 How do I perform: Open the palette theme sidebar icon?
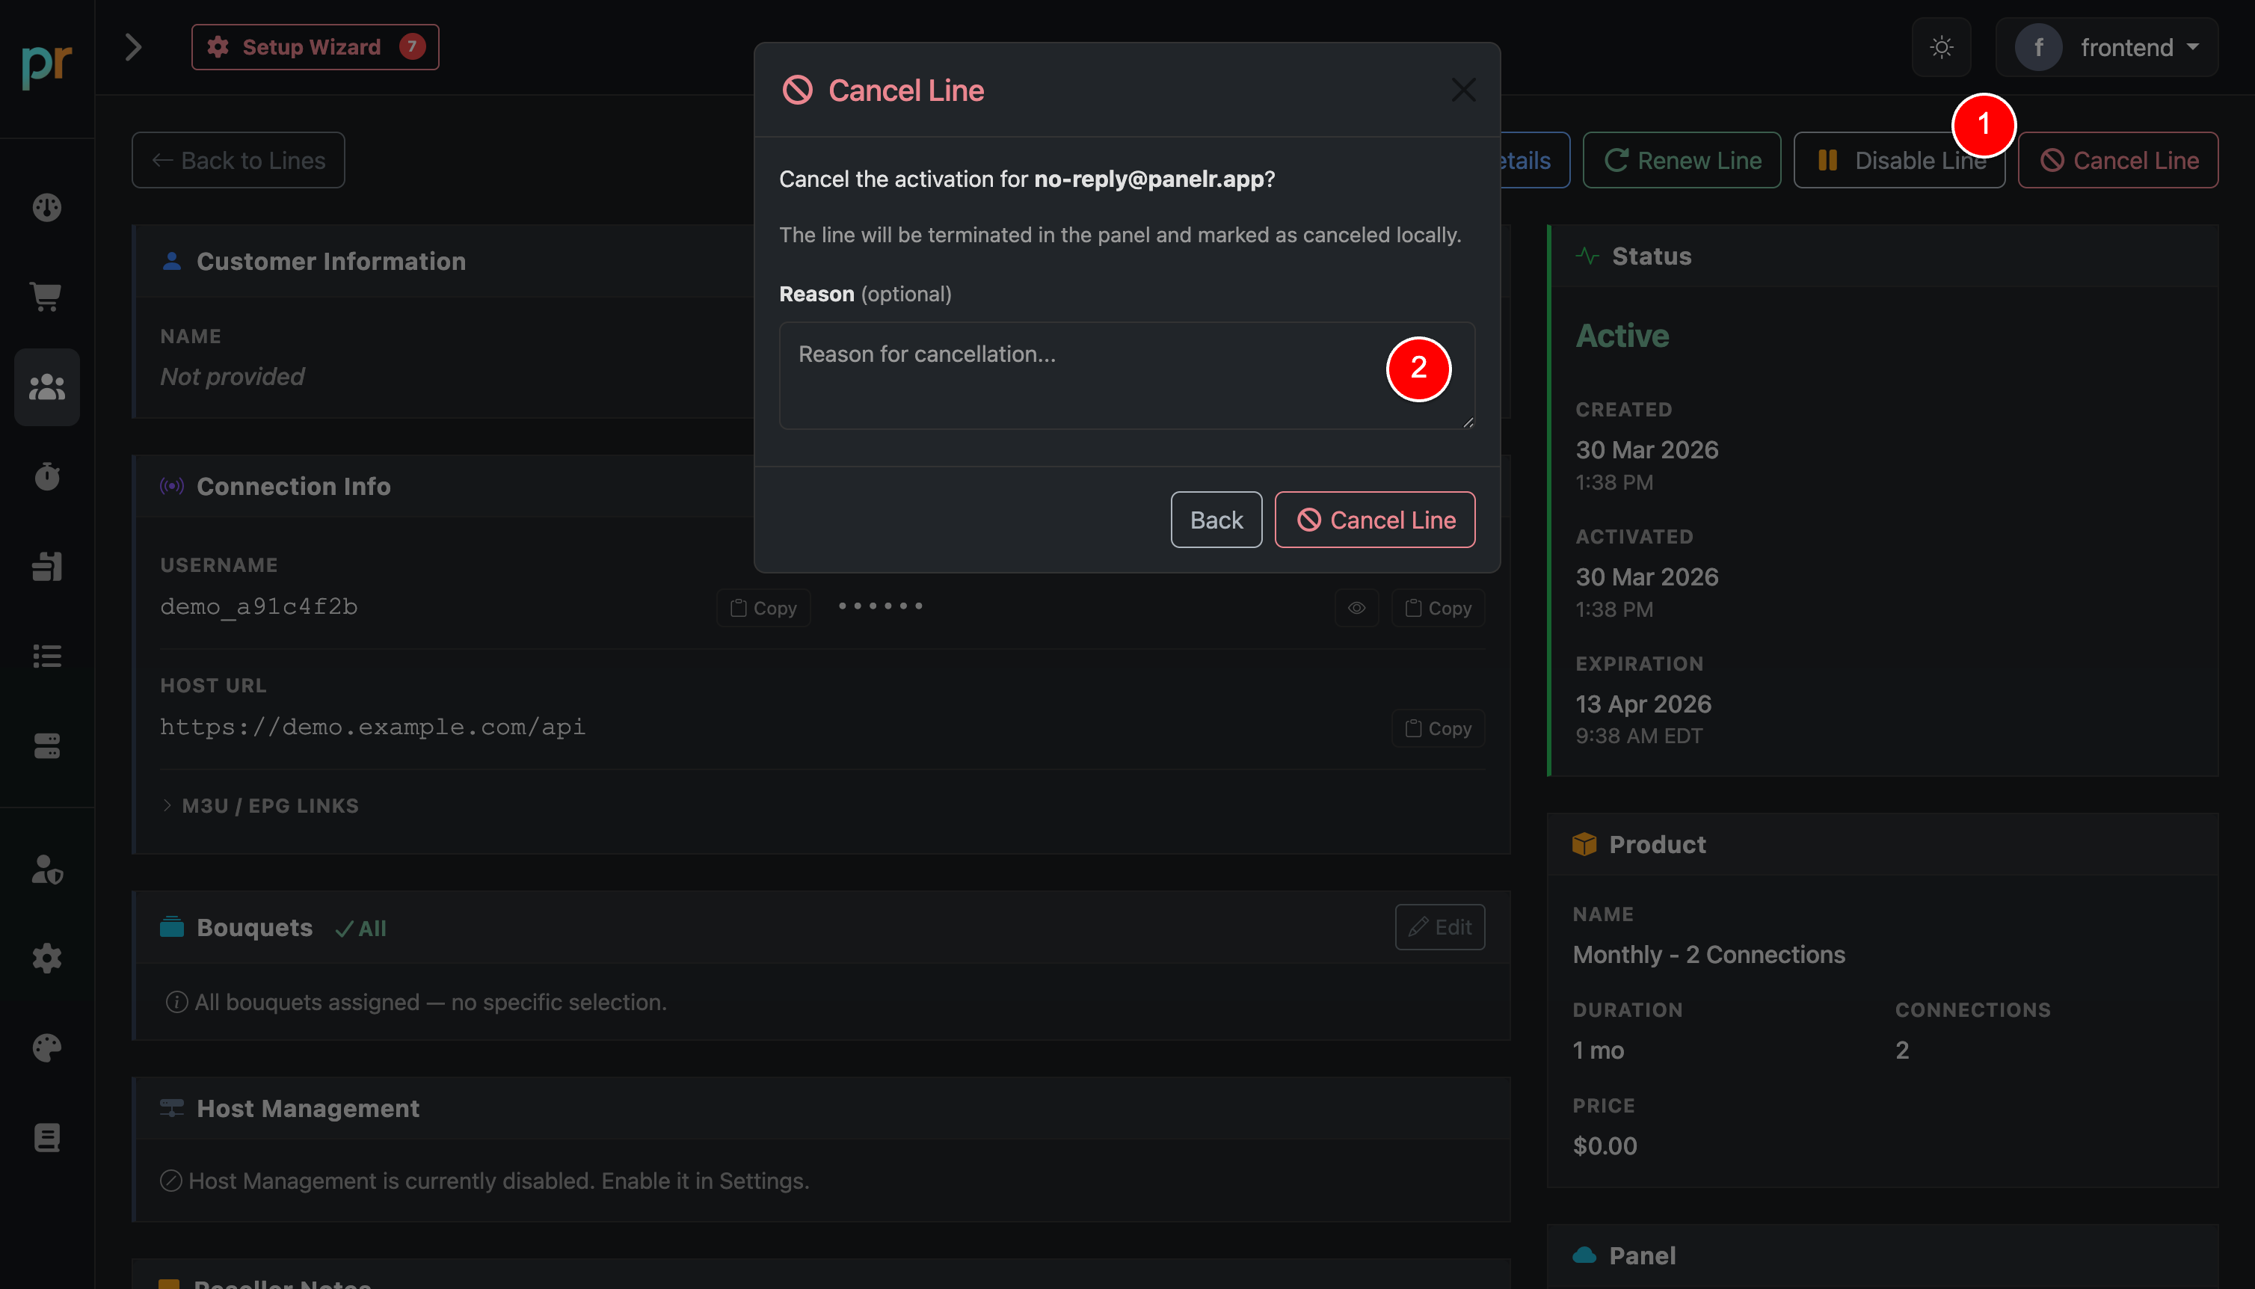pyautogui.click(x=47, y=1048)
